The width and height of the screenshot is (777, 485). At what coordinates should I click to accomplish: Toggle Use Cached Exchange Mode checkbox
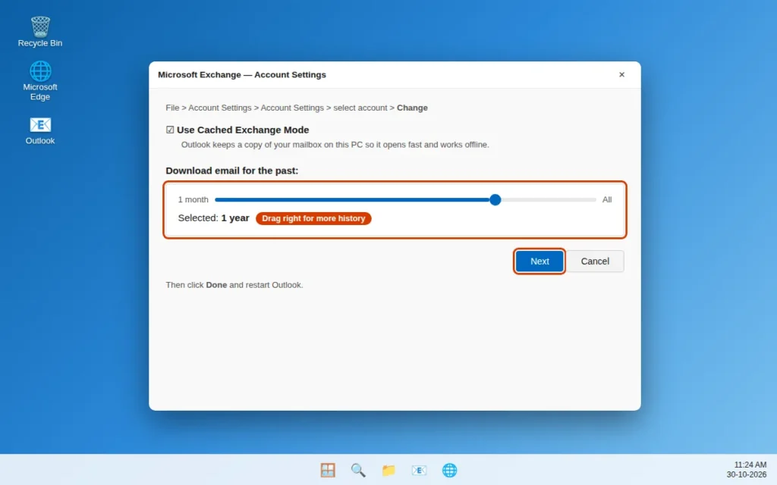(170, 130)
